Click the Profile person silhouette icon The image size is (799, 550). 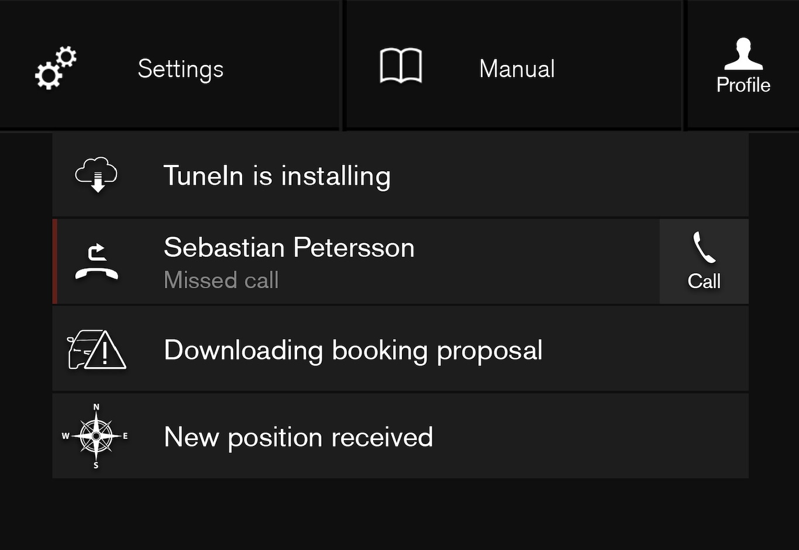pyautogui.click(x=743, y=54)
